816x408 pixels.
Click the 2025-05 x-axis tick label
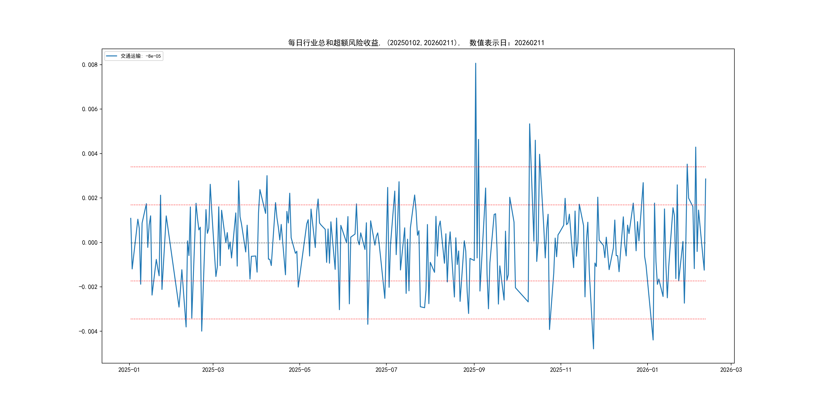(299, 370)
